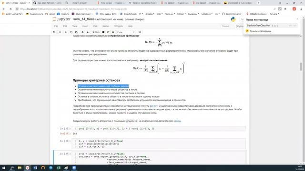This screenshot has height=171, width=305.
Task: Click the highlighted first stopping criterion bullet
Action: click(x=103, y=86)
